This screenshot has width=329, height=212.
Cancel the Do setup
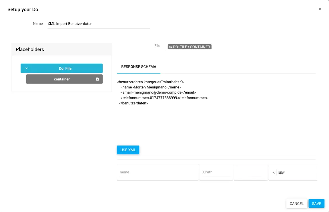296,203
